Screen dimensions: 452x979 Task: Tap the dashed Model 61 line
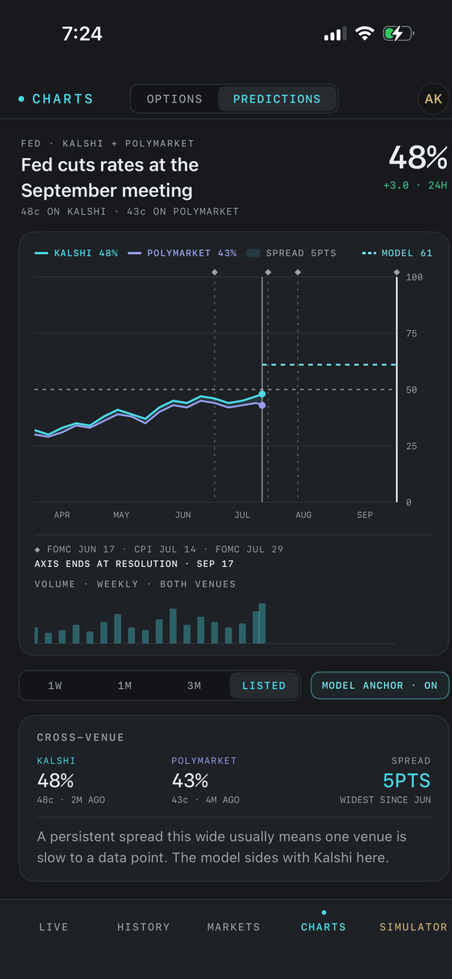click(x=329, y=365)
